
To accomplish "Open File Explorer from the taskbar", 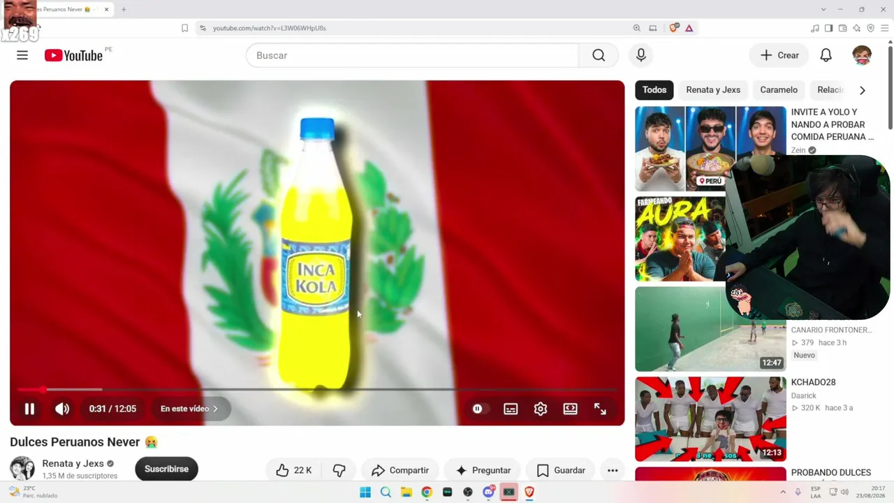I will (406, 492).
